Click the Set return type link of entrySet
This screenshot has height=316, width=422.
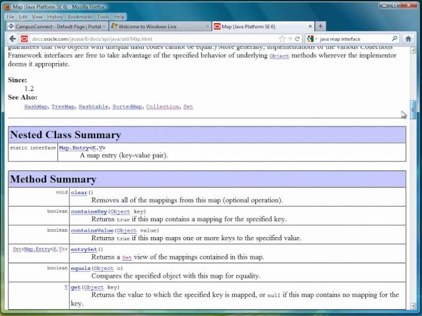[x=16, y=249]
